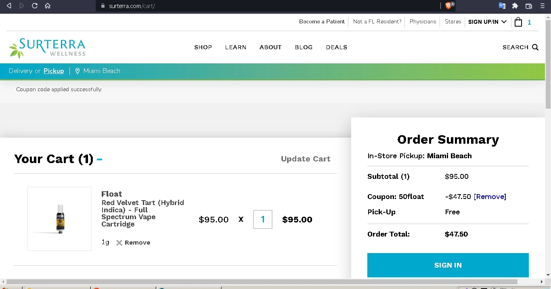
Task: Open the Stores link
Action: [x=453, y=21]
